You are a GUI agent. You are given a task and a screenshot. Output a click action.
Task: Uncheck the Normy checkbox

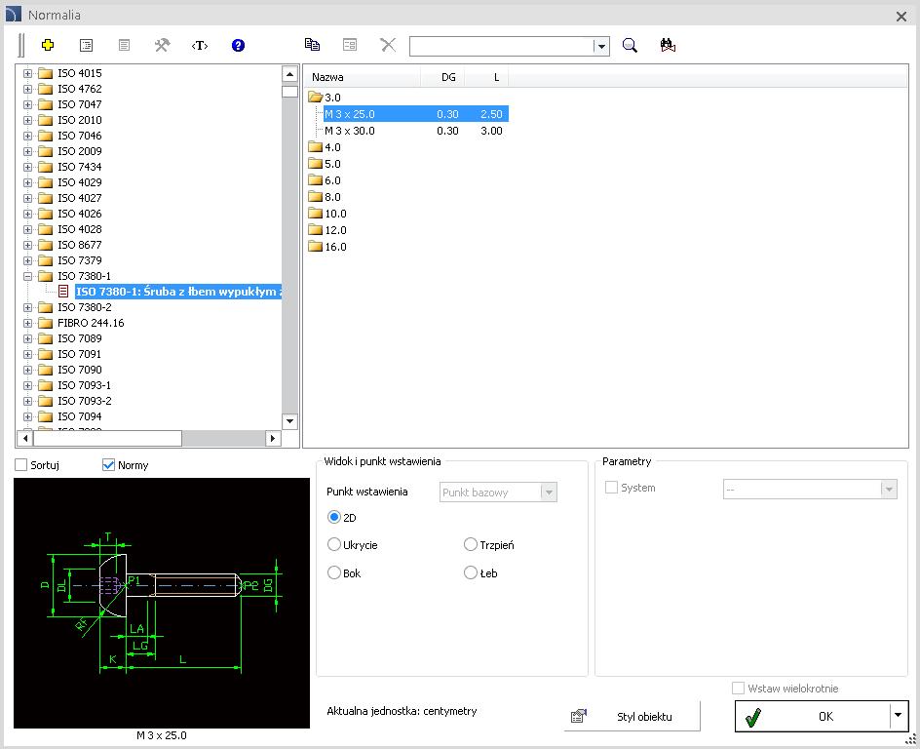[x=108, y=465]
